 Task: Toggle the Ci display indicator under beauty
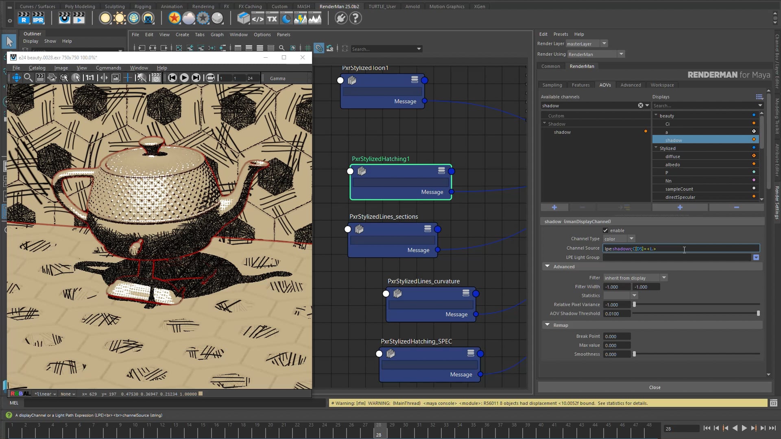[753, 123]
